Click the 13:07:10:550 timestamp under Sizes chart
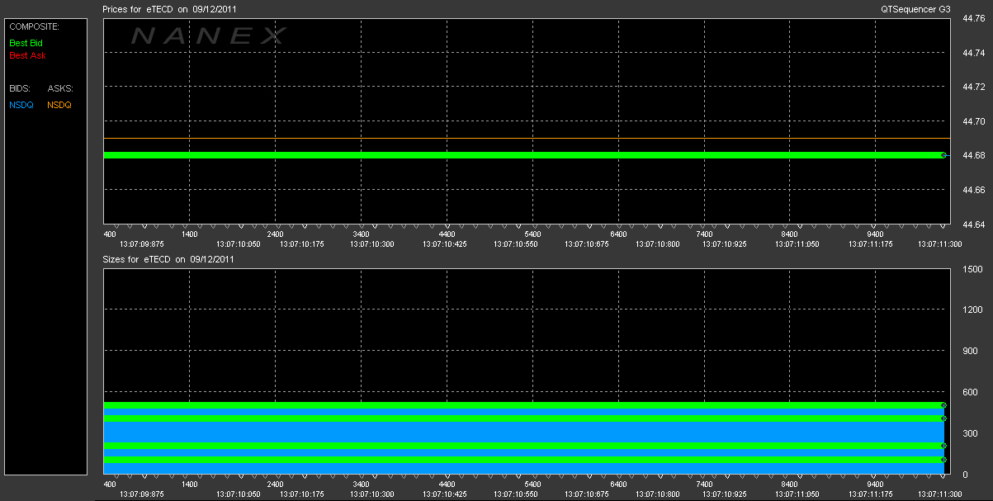993x501 pixels. (516, 494)
